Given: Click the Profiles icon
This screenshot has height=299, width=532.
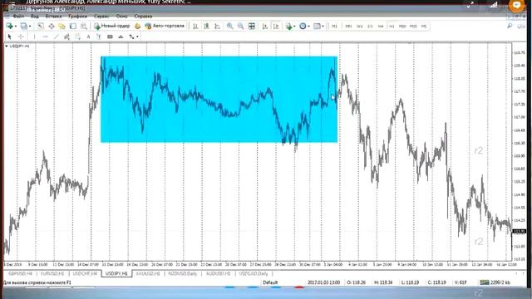Looking at the screenshot, I should pyautogui.click(x=23, y=26).
